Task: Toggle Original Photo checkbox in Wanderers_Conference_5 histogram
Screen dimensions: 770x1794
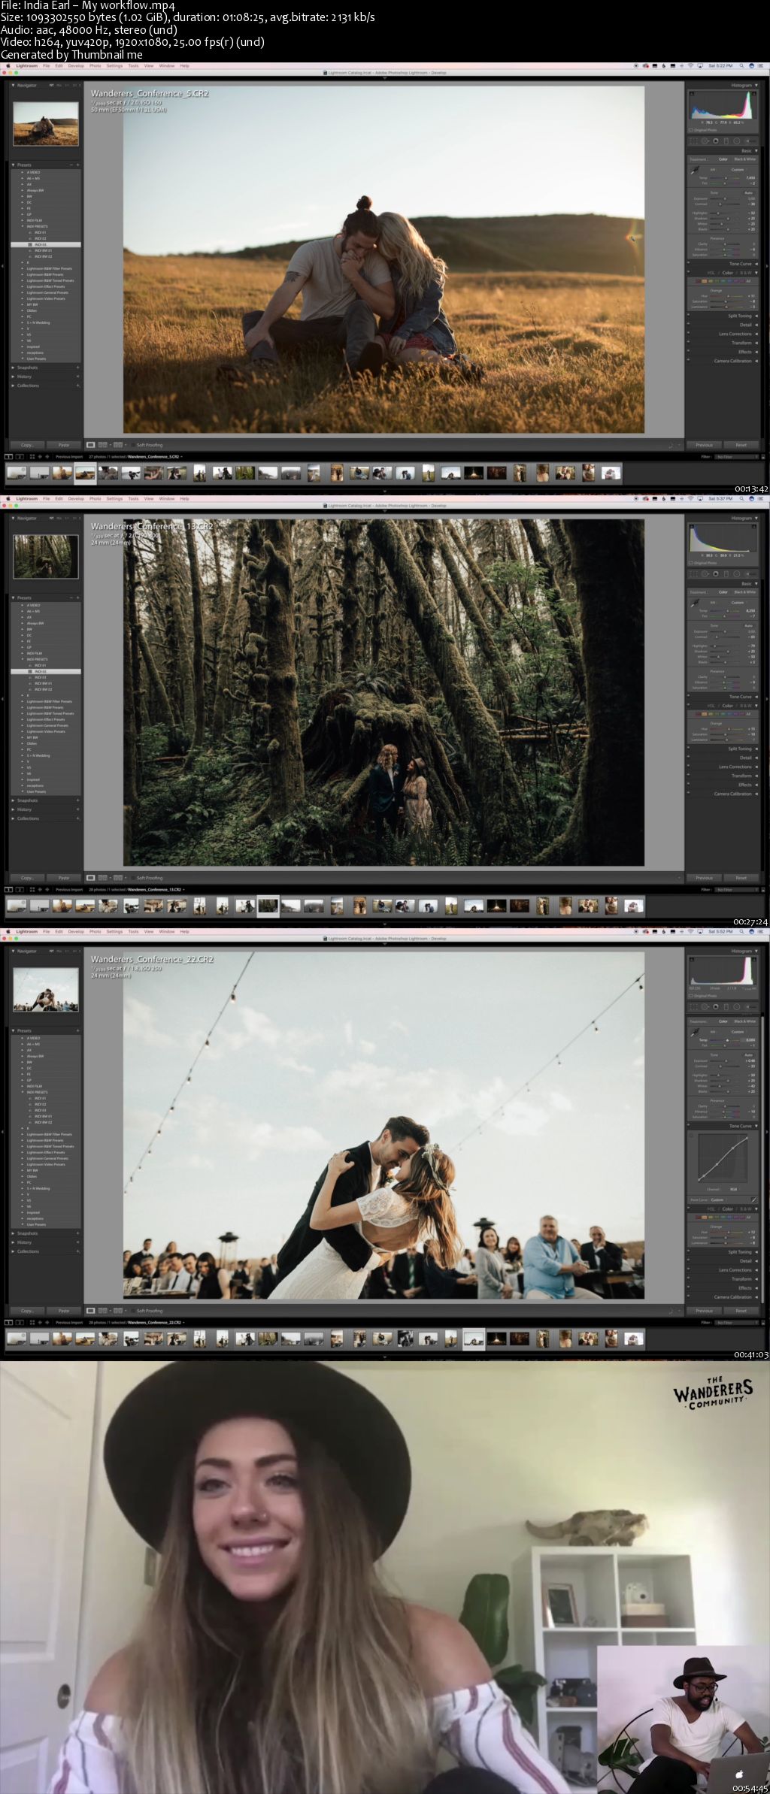Action: point(690,130)
